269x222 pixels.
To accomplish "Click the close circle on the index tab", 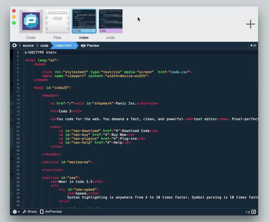I will [94, 31].
